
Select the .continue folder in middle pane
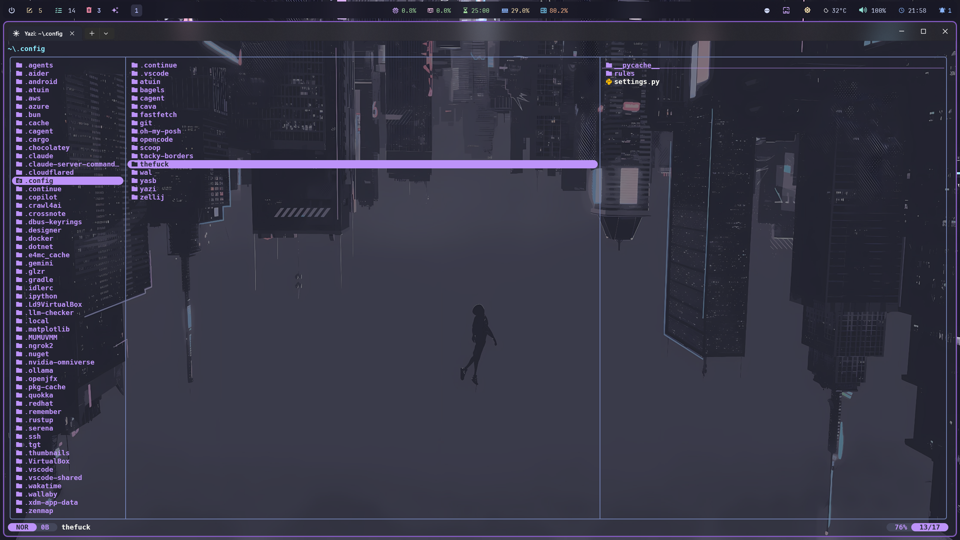pyautogui.click(x=362, y=65)
